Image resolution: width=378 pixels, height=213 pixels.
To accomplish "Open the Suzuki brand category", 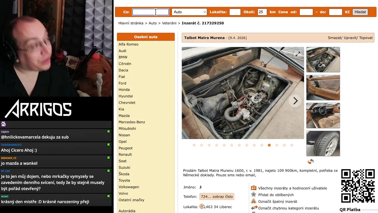I will (x=124, y=167).
